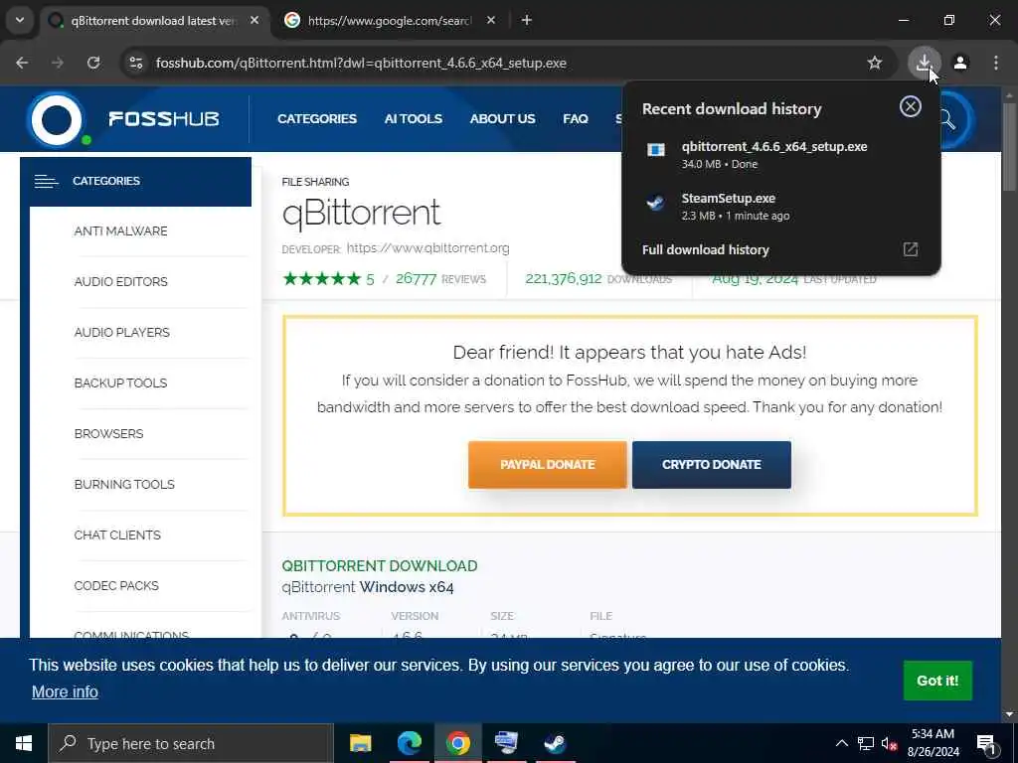Image resolution: width=1018 pixels, height=763 pixels.
Task: Click the Chrome taskbar icon
Action: pos(457,743)
